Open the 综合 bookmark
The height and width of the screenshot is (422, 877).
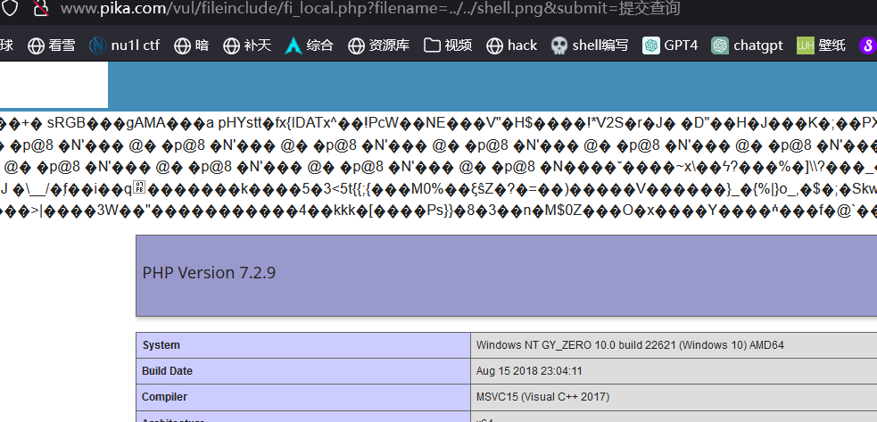pos(309,45)
